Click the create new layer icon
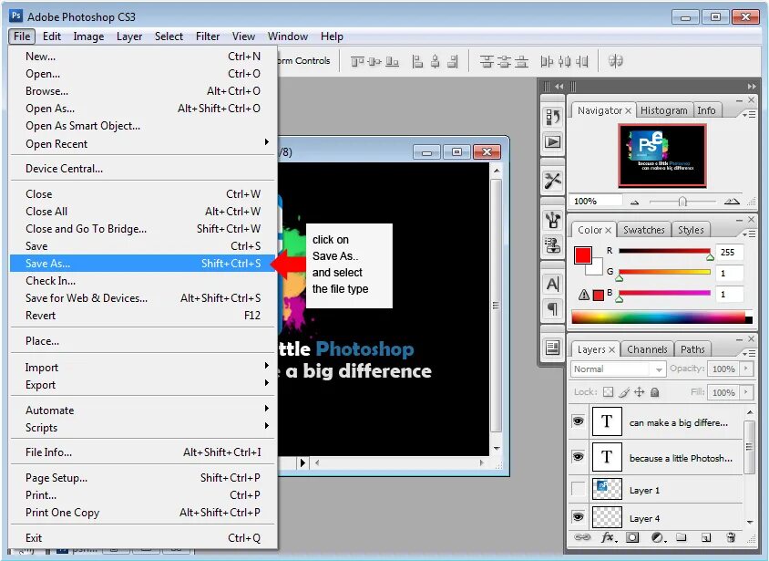Image resolution: width=769 pixels, height=561 pixels. point(706,537)
